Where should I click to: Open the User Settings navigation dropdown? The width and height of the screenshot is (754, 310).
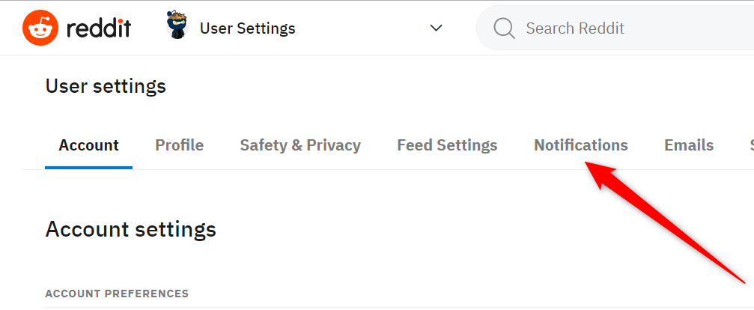pos(304,28)
